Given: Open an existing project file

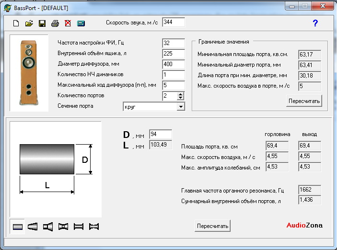Looking at the screenshot, I should coord(29,23).
